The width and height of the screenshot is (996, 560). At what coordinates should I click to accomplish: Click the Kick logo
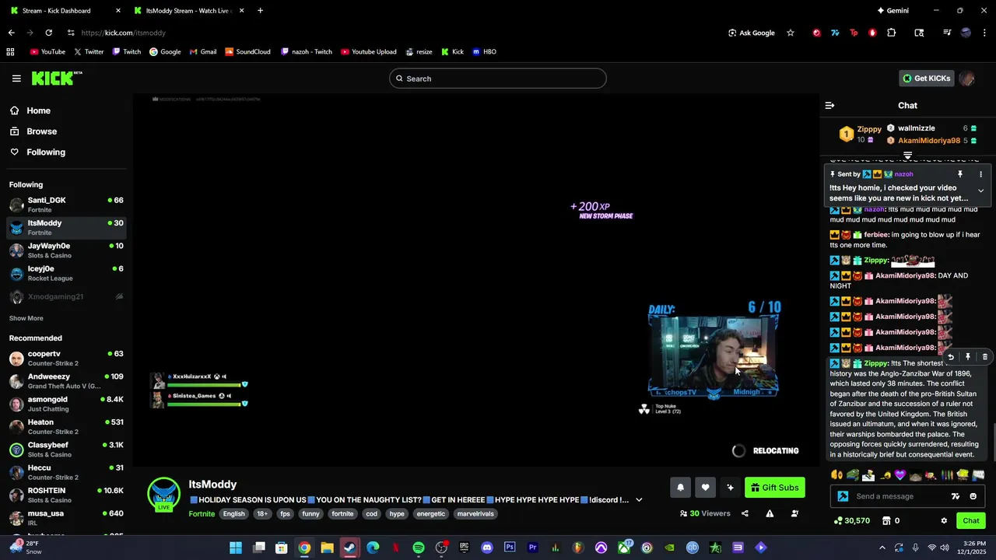[56, 78]
